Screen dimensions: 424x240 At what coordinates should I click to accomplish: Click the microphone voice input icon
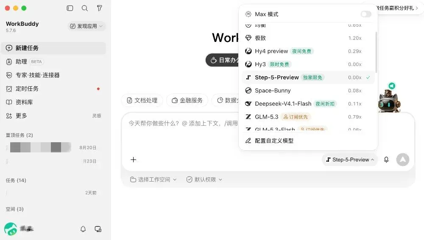tap(386, 160)
